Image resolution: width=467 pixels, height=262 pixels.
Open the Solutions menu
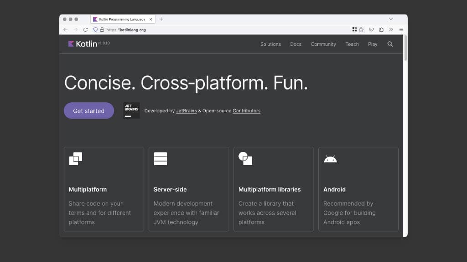point(270,44)
